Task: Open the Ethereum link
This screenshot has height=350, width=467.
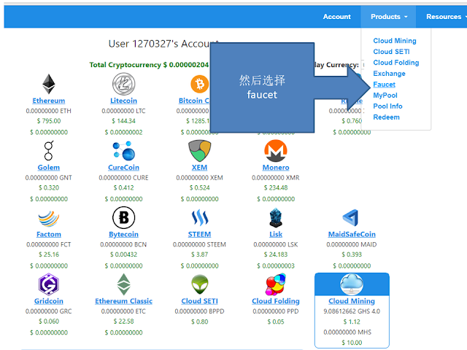Action: pyautogui.click(x=49, y=101)
